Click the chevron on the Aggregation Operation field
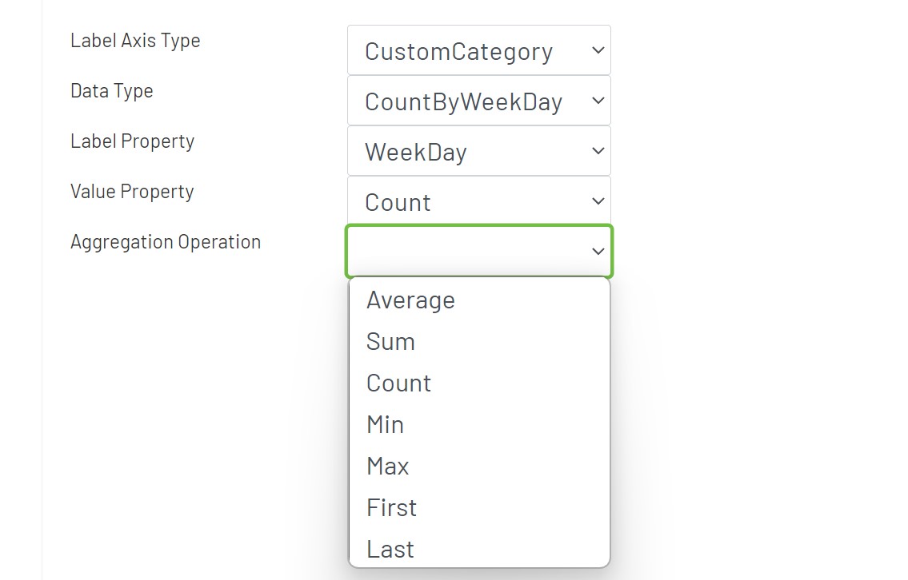The height and width of the screenshot is (580, 908). 598,251
